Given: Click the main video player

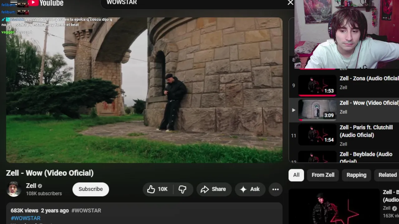Looking at the screenshot, I should 144,90.
